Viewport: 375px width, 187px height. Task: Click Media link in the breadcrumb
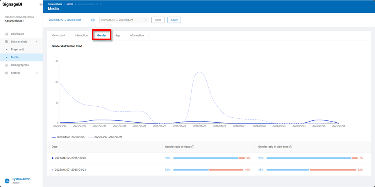[70, 4]
